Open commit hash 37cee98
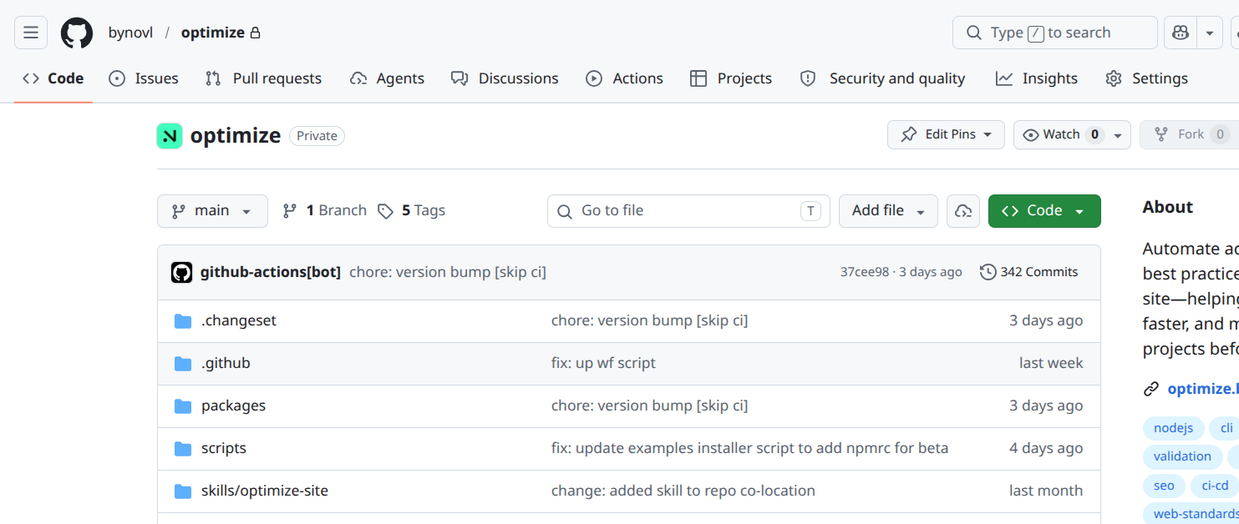This screenshot has width=1239, height=524. 865,272
